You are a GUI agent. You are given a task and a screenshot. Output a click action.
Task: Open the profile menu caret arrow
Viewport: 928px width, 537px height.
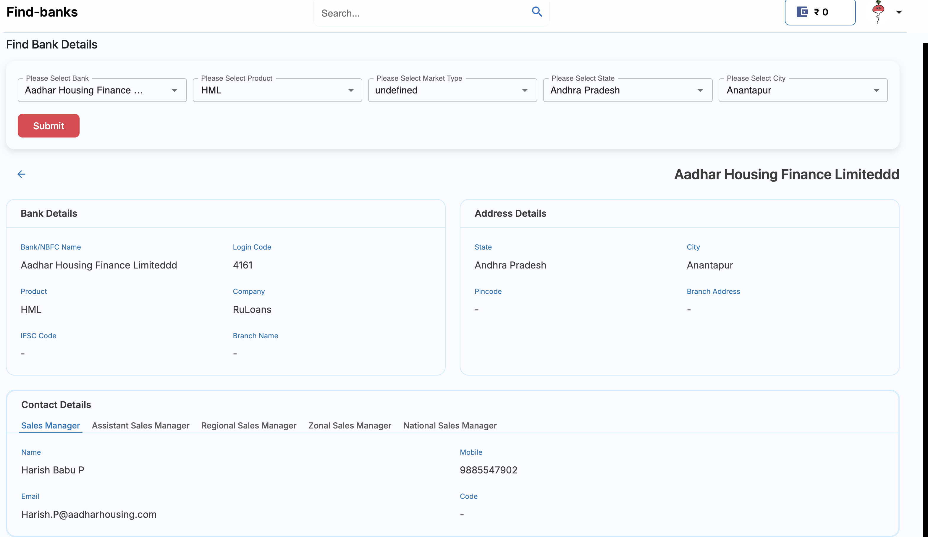point(899,12)
